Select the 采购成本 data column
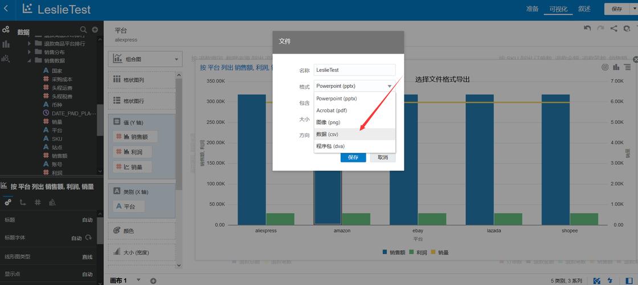The image size is (638, 285). [x=62, y=79]
